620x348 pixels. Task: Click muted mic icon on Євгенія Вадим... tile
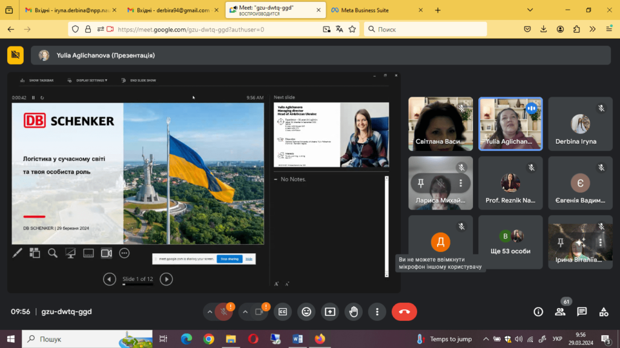click(x=601, y=168)
